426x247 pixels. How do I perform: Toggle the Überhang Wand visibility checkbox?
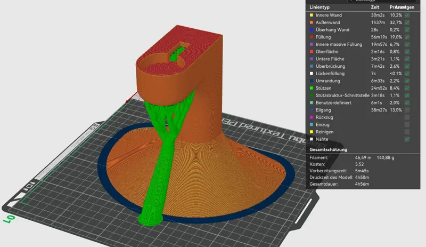point(407,30)
